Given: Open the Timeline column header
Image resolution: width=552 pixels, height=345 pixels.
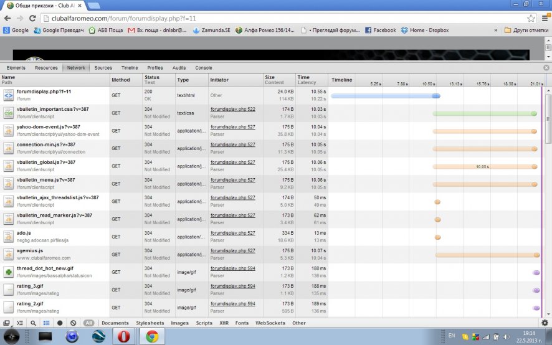Looking at the screenshot, I should tap(342, 80).
